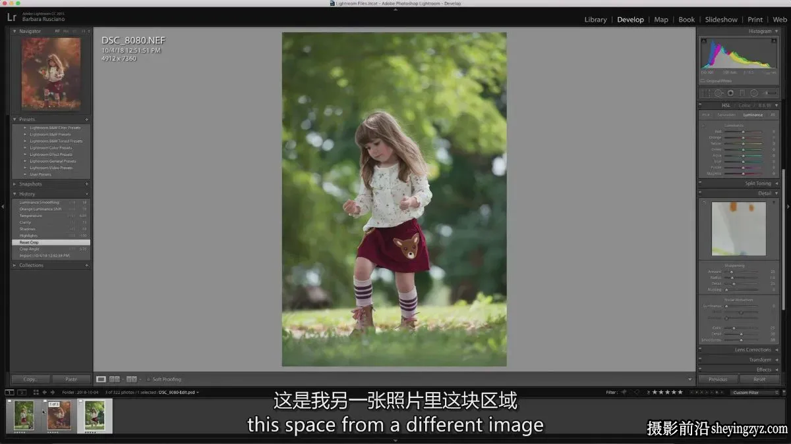Add a new collection with plus icon
The height and width of the screenshot is (444, 791).
click(x=86, y=265)
